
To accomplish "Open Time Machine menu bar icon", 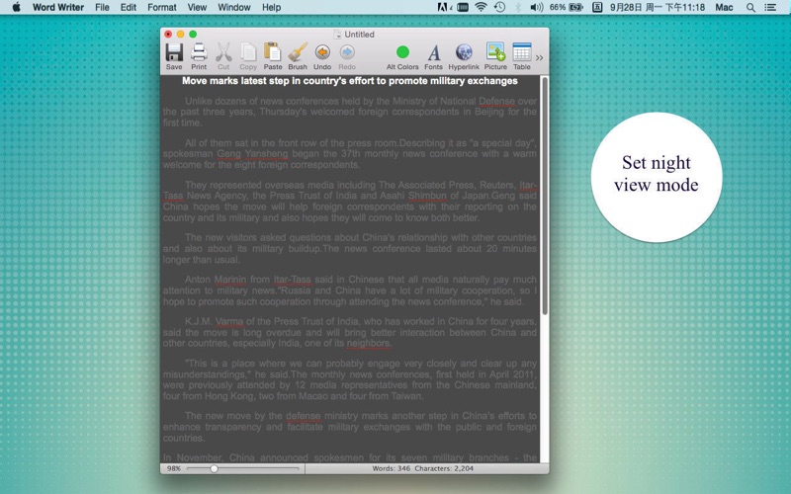I will [x=499, y=7].
